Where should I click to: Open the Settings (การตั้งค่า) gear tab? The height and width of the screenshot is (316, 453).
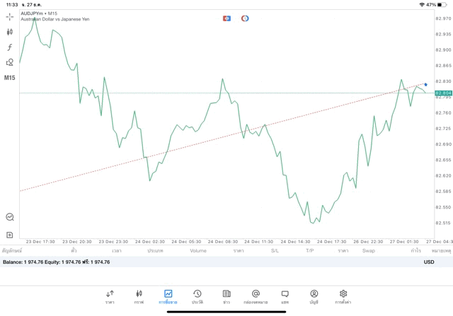click(x=343, y=296)
